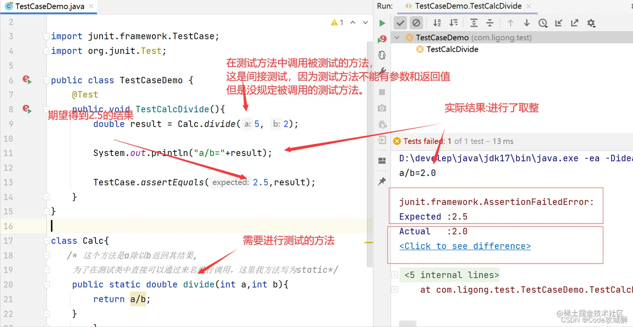Click the Exit icon in Run sidebar

[x=382, y=141]
